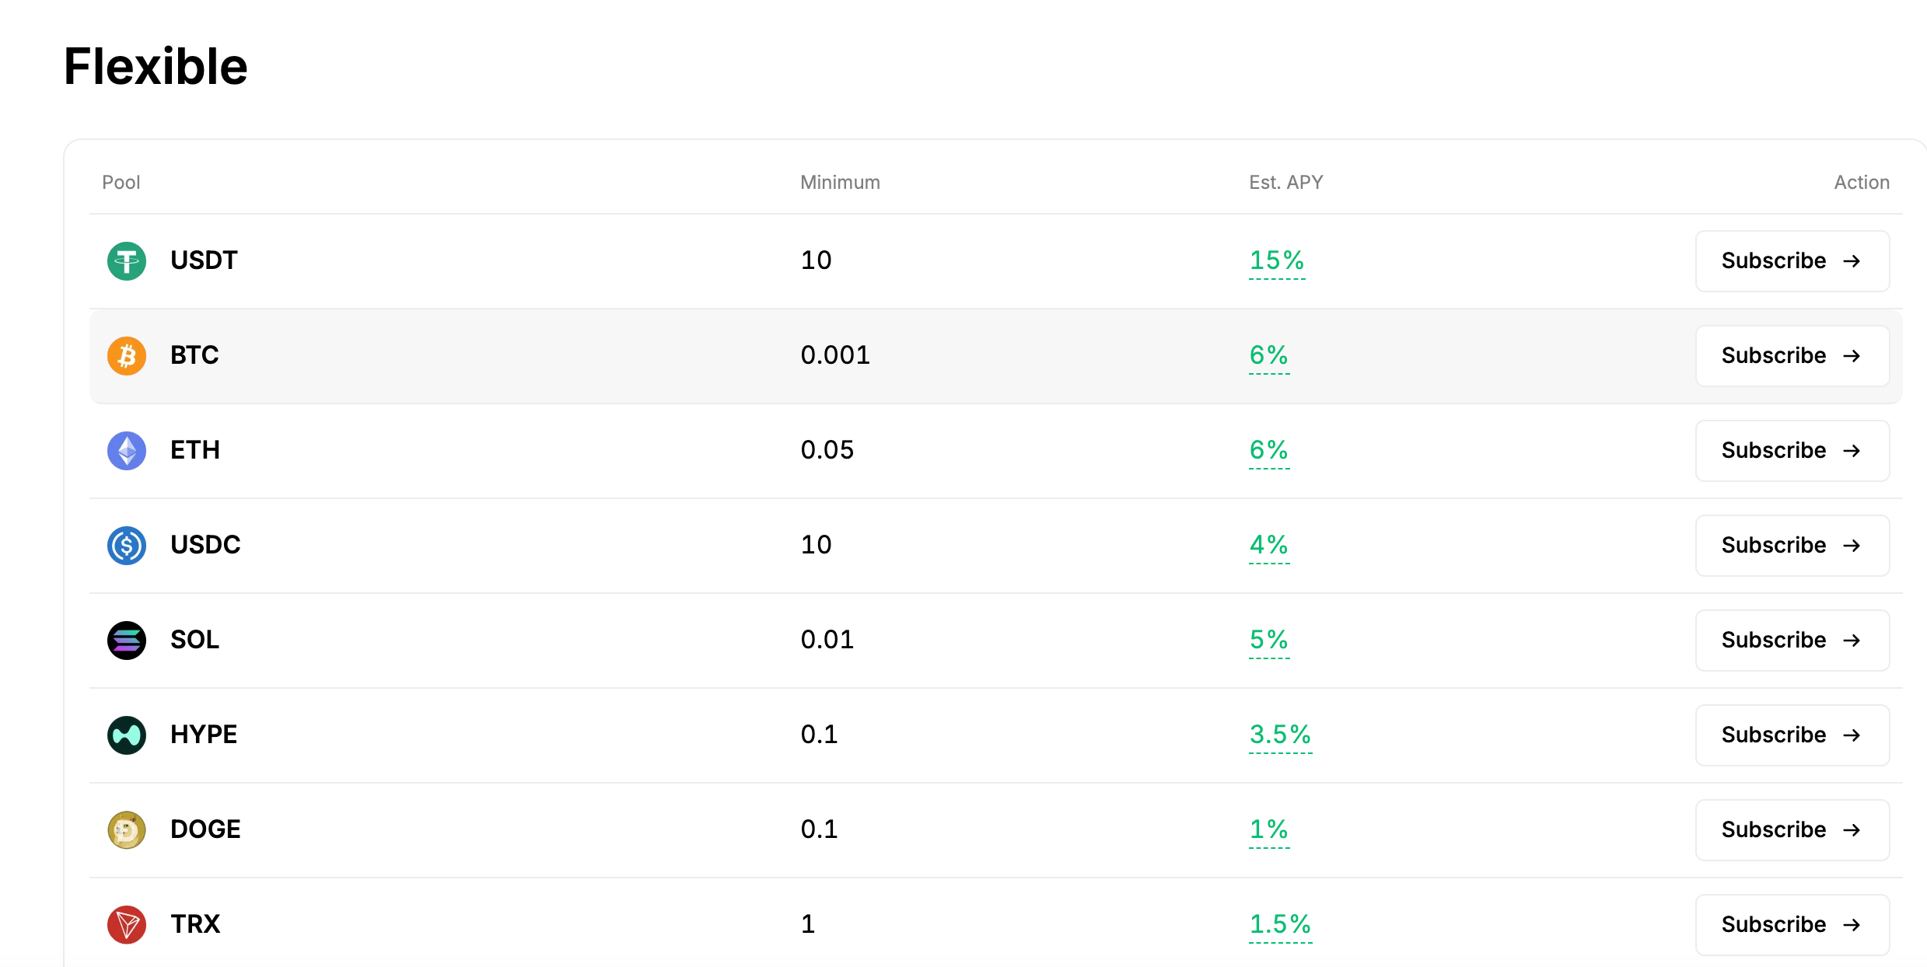Click the 1.5% APY for TRX
The height and width of the screenshot is (967, 1927).
tap(1280, 924)
